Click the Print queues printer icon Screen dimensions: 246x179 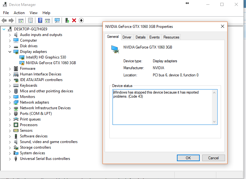(16, 119)
